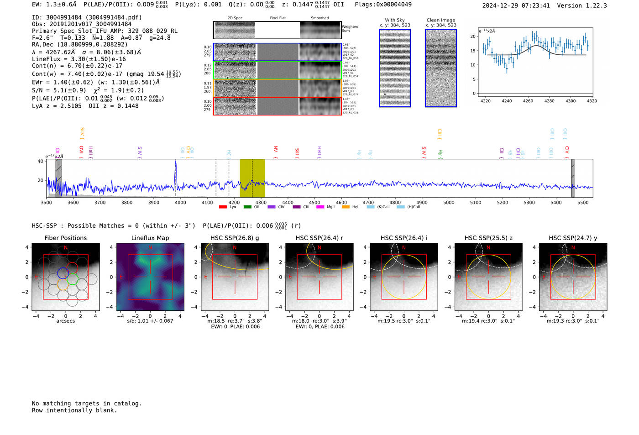The height and width of the screenshot is (435, 639).
Task: Select the green-bordered 2D spectrum row
Action: pos(278,70)
